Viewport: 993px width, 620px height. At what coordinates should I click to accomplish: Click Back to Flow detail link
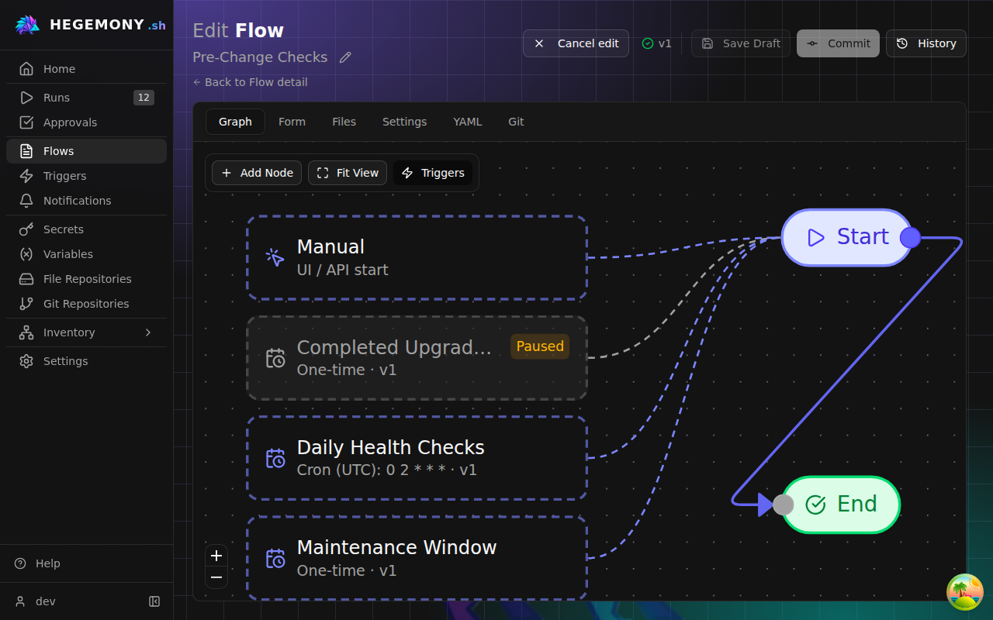pos(250,82)
